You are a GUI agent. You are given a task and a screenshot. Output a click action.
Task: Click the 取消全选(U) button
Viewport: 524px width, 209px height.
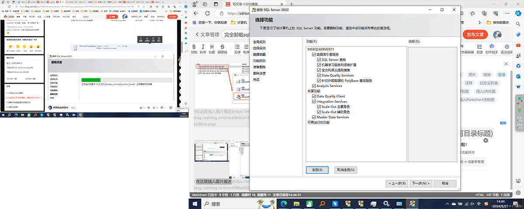click(x=346, y=170)
